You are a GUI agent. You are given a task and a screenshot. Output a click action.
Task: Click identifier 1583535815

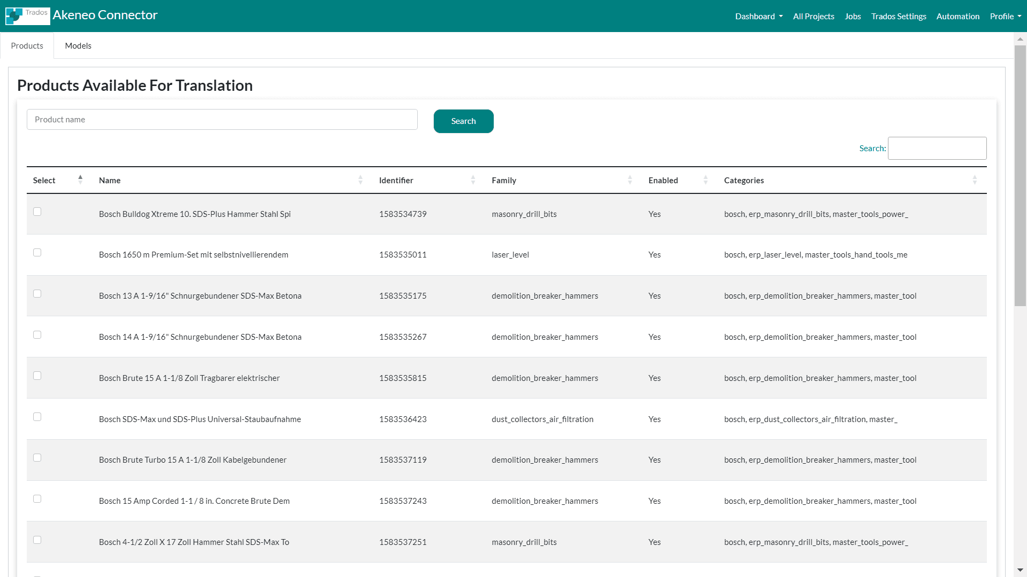coord(403,378)
